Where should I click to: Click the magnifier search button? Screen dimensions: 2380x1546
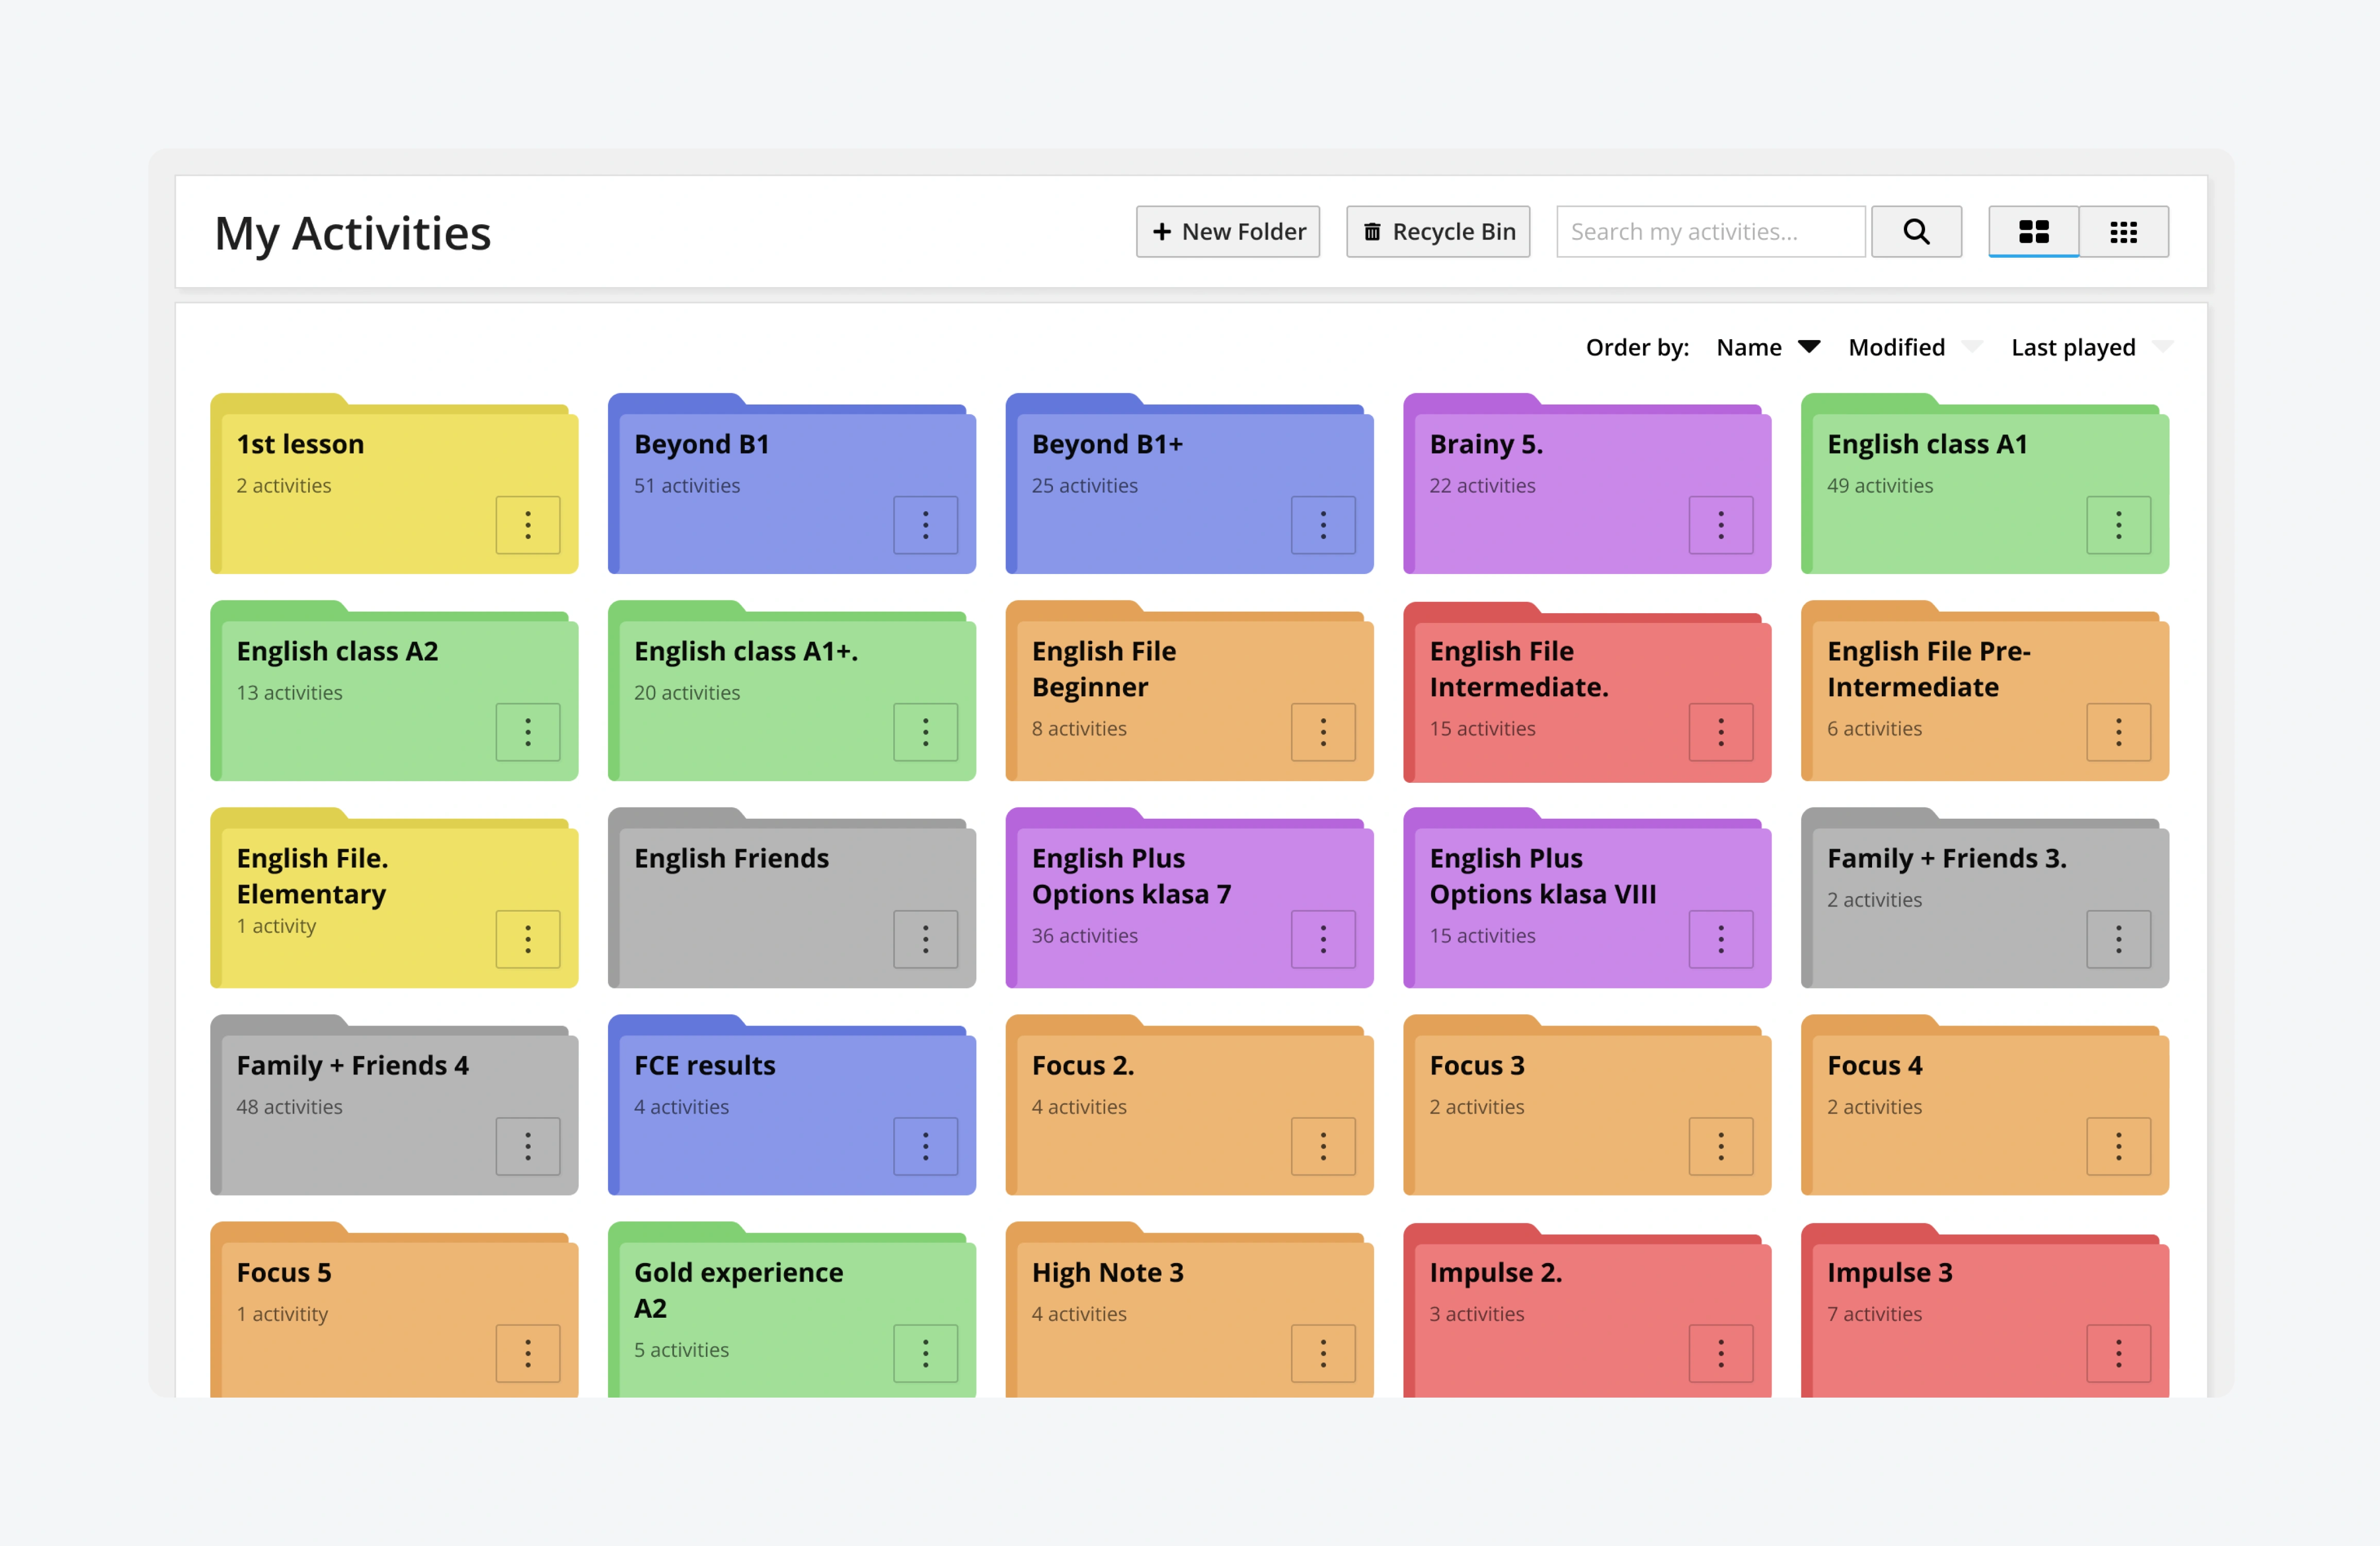click(x=1916, y=231)
